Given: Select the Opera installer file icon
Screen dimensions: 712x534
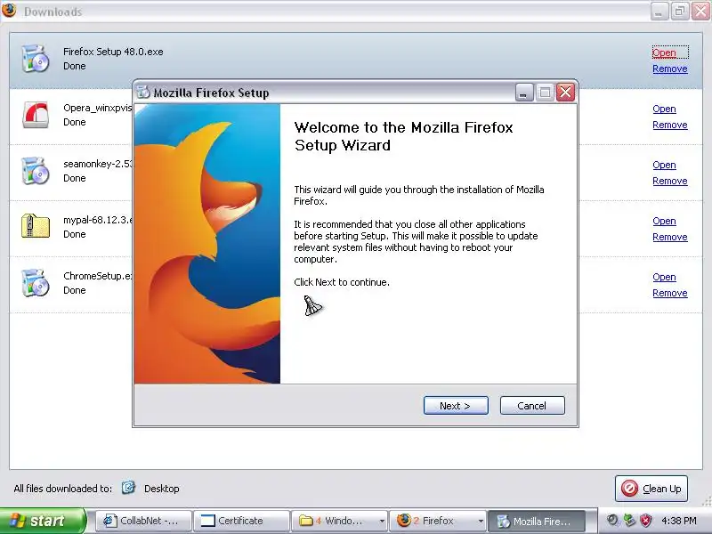Looking at the screenshot, I should (x=36, y=115).
